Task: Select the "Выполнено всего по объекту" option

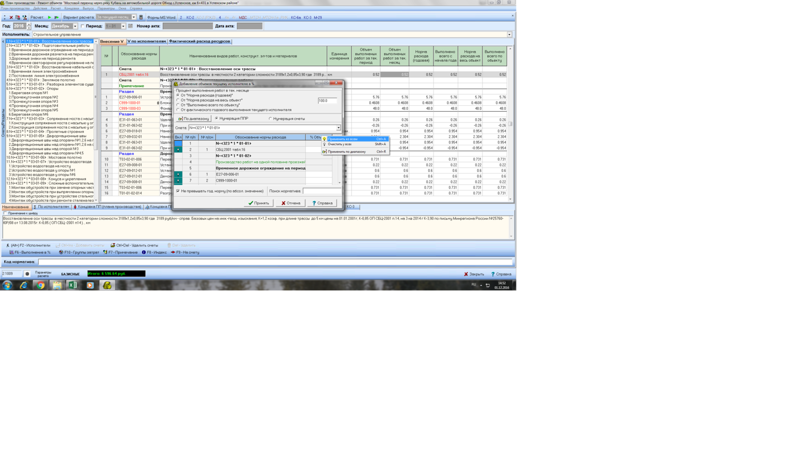Action: coord(178,105)
